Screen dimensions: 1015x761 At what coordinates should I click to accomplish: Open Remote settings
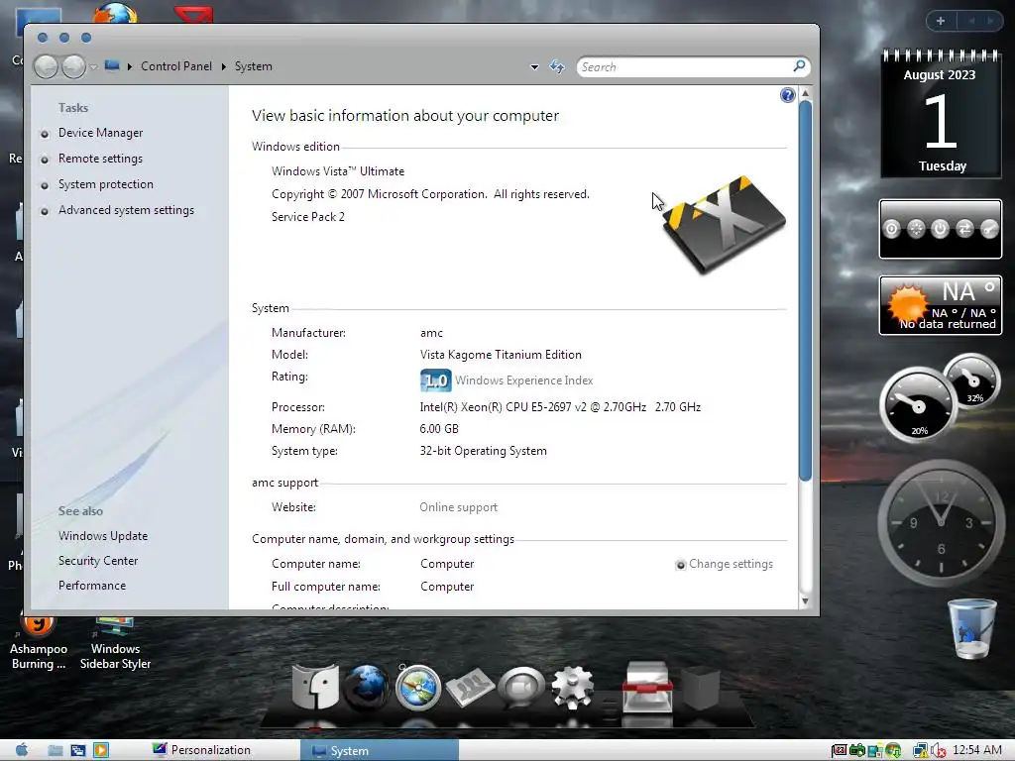[x=100, y=159]
